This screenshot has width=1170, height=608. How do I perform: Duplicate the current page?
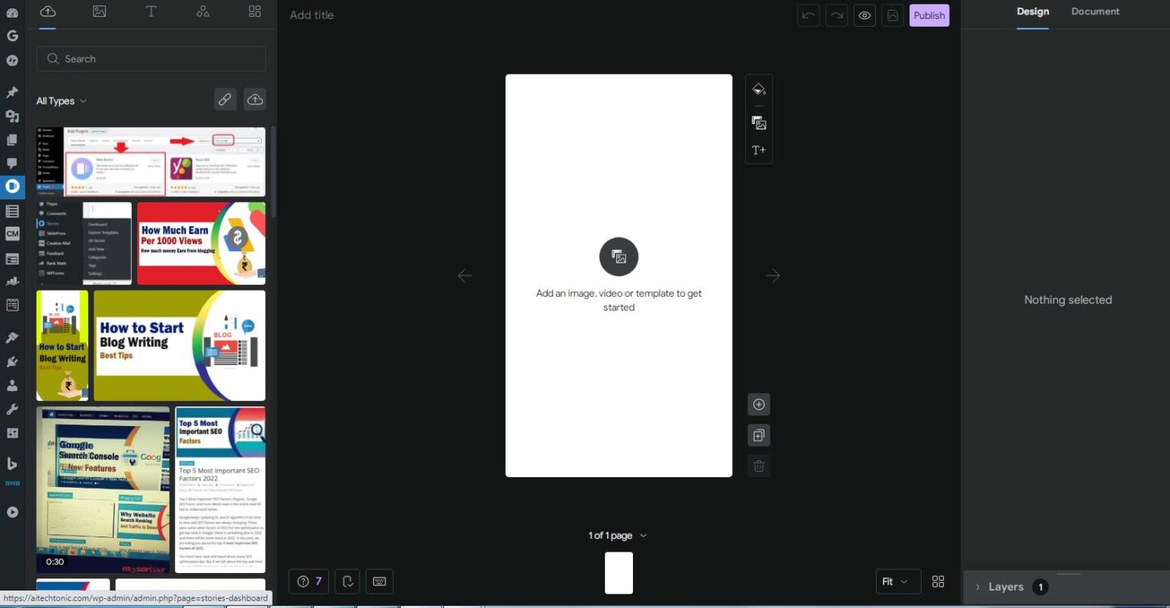point(759,435)
